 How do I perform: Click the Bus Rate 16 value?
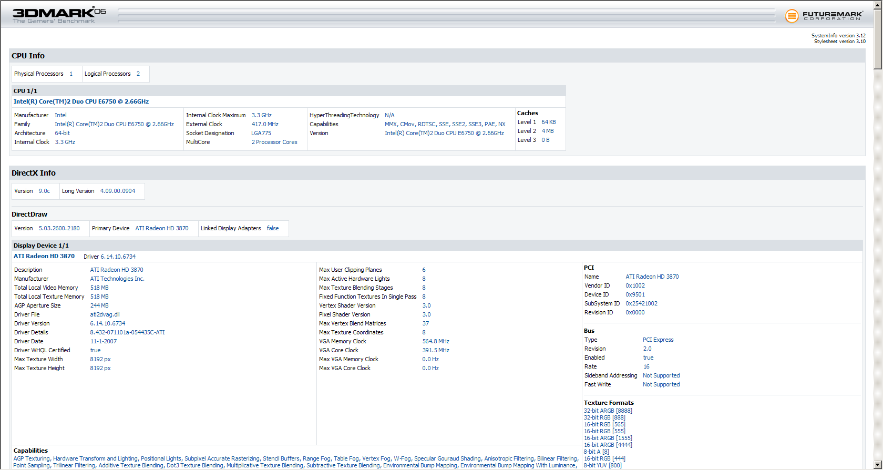click(646, 366)
